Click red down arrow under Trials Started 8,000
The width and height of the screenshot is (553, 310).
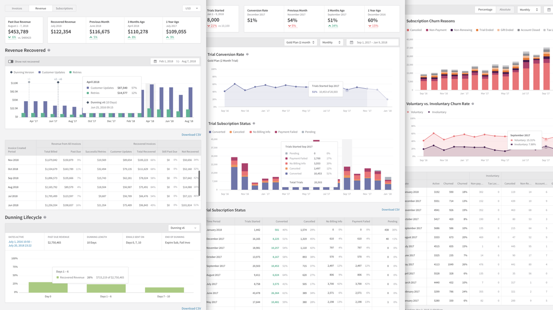pos(209,26)
